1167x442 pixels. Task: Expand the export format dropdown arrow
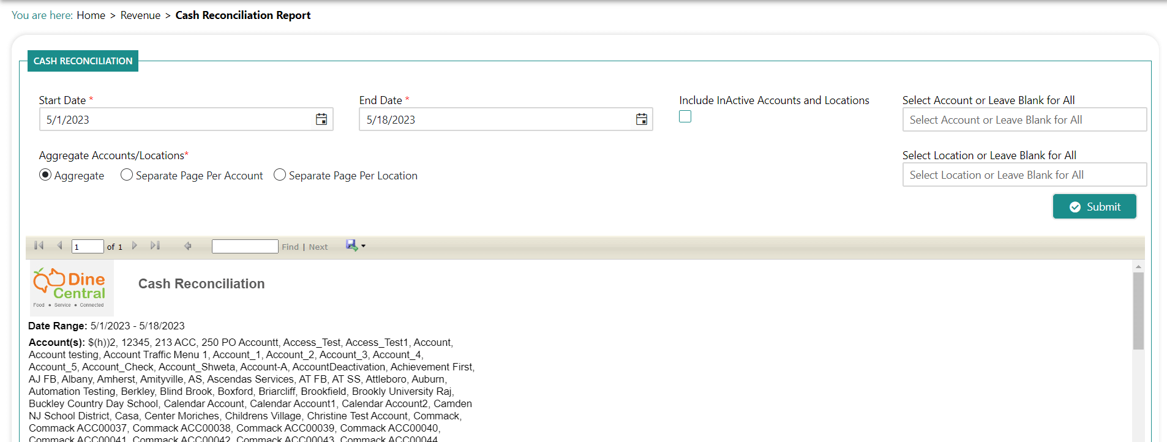[363, 246]
